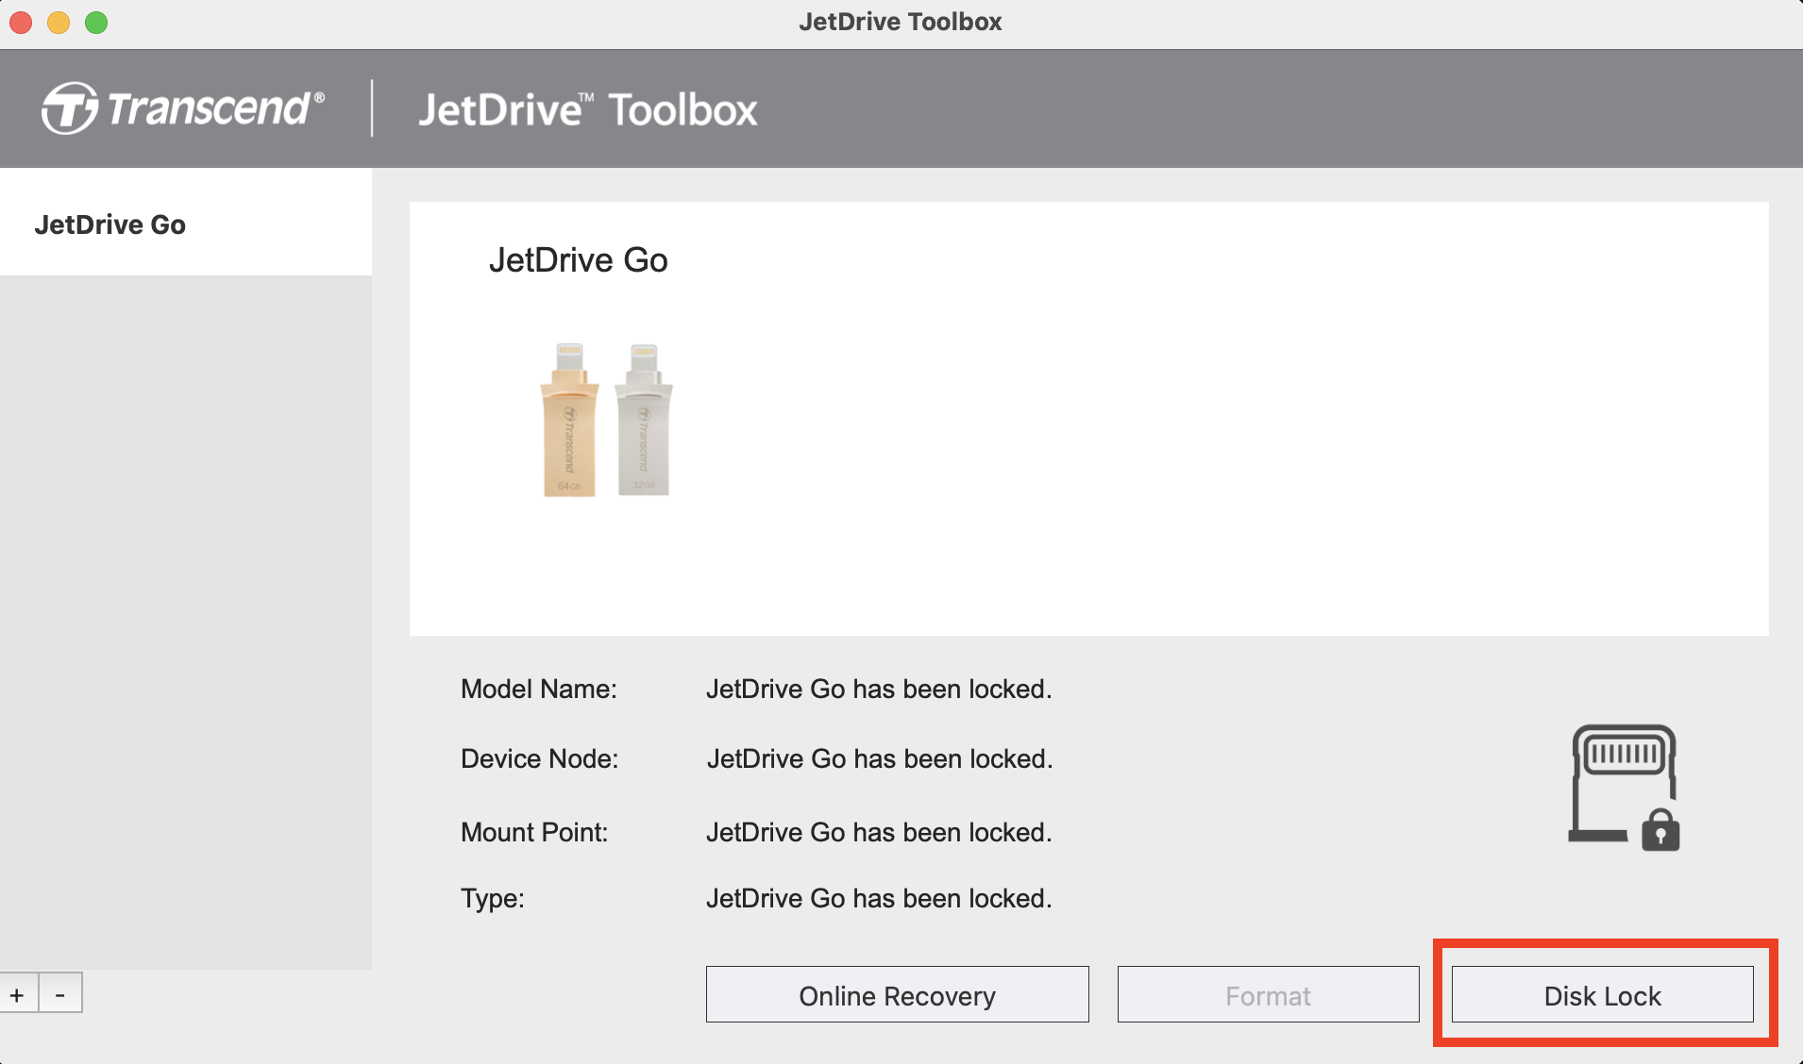Viewport: 1803px width, 1064px height.
Task: Click the JetDrive Go panel heading
Action: 578,259
